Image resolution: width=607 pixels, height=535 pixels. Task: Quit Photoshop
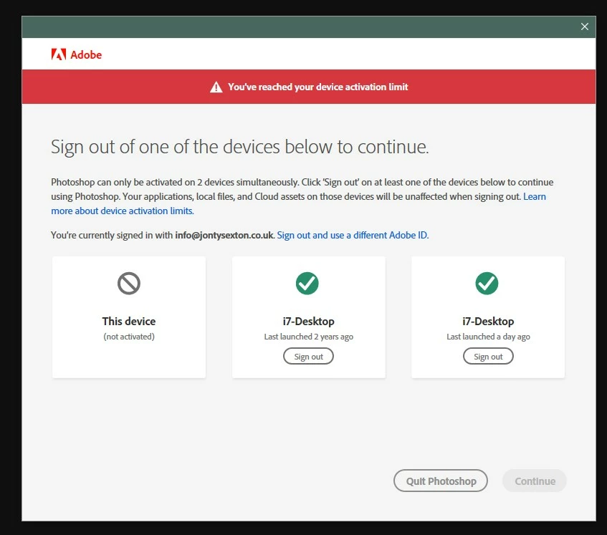[441, 481]
